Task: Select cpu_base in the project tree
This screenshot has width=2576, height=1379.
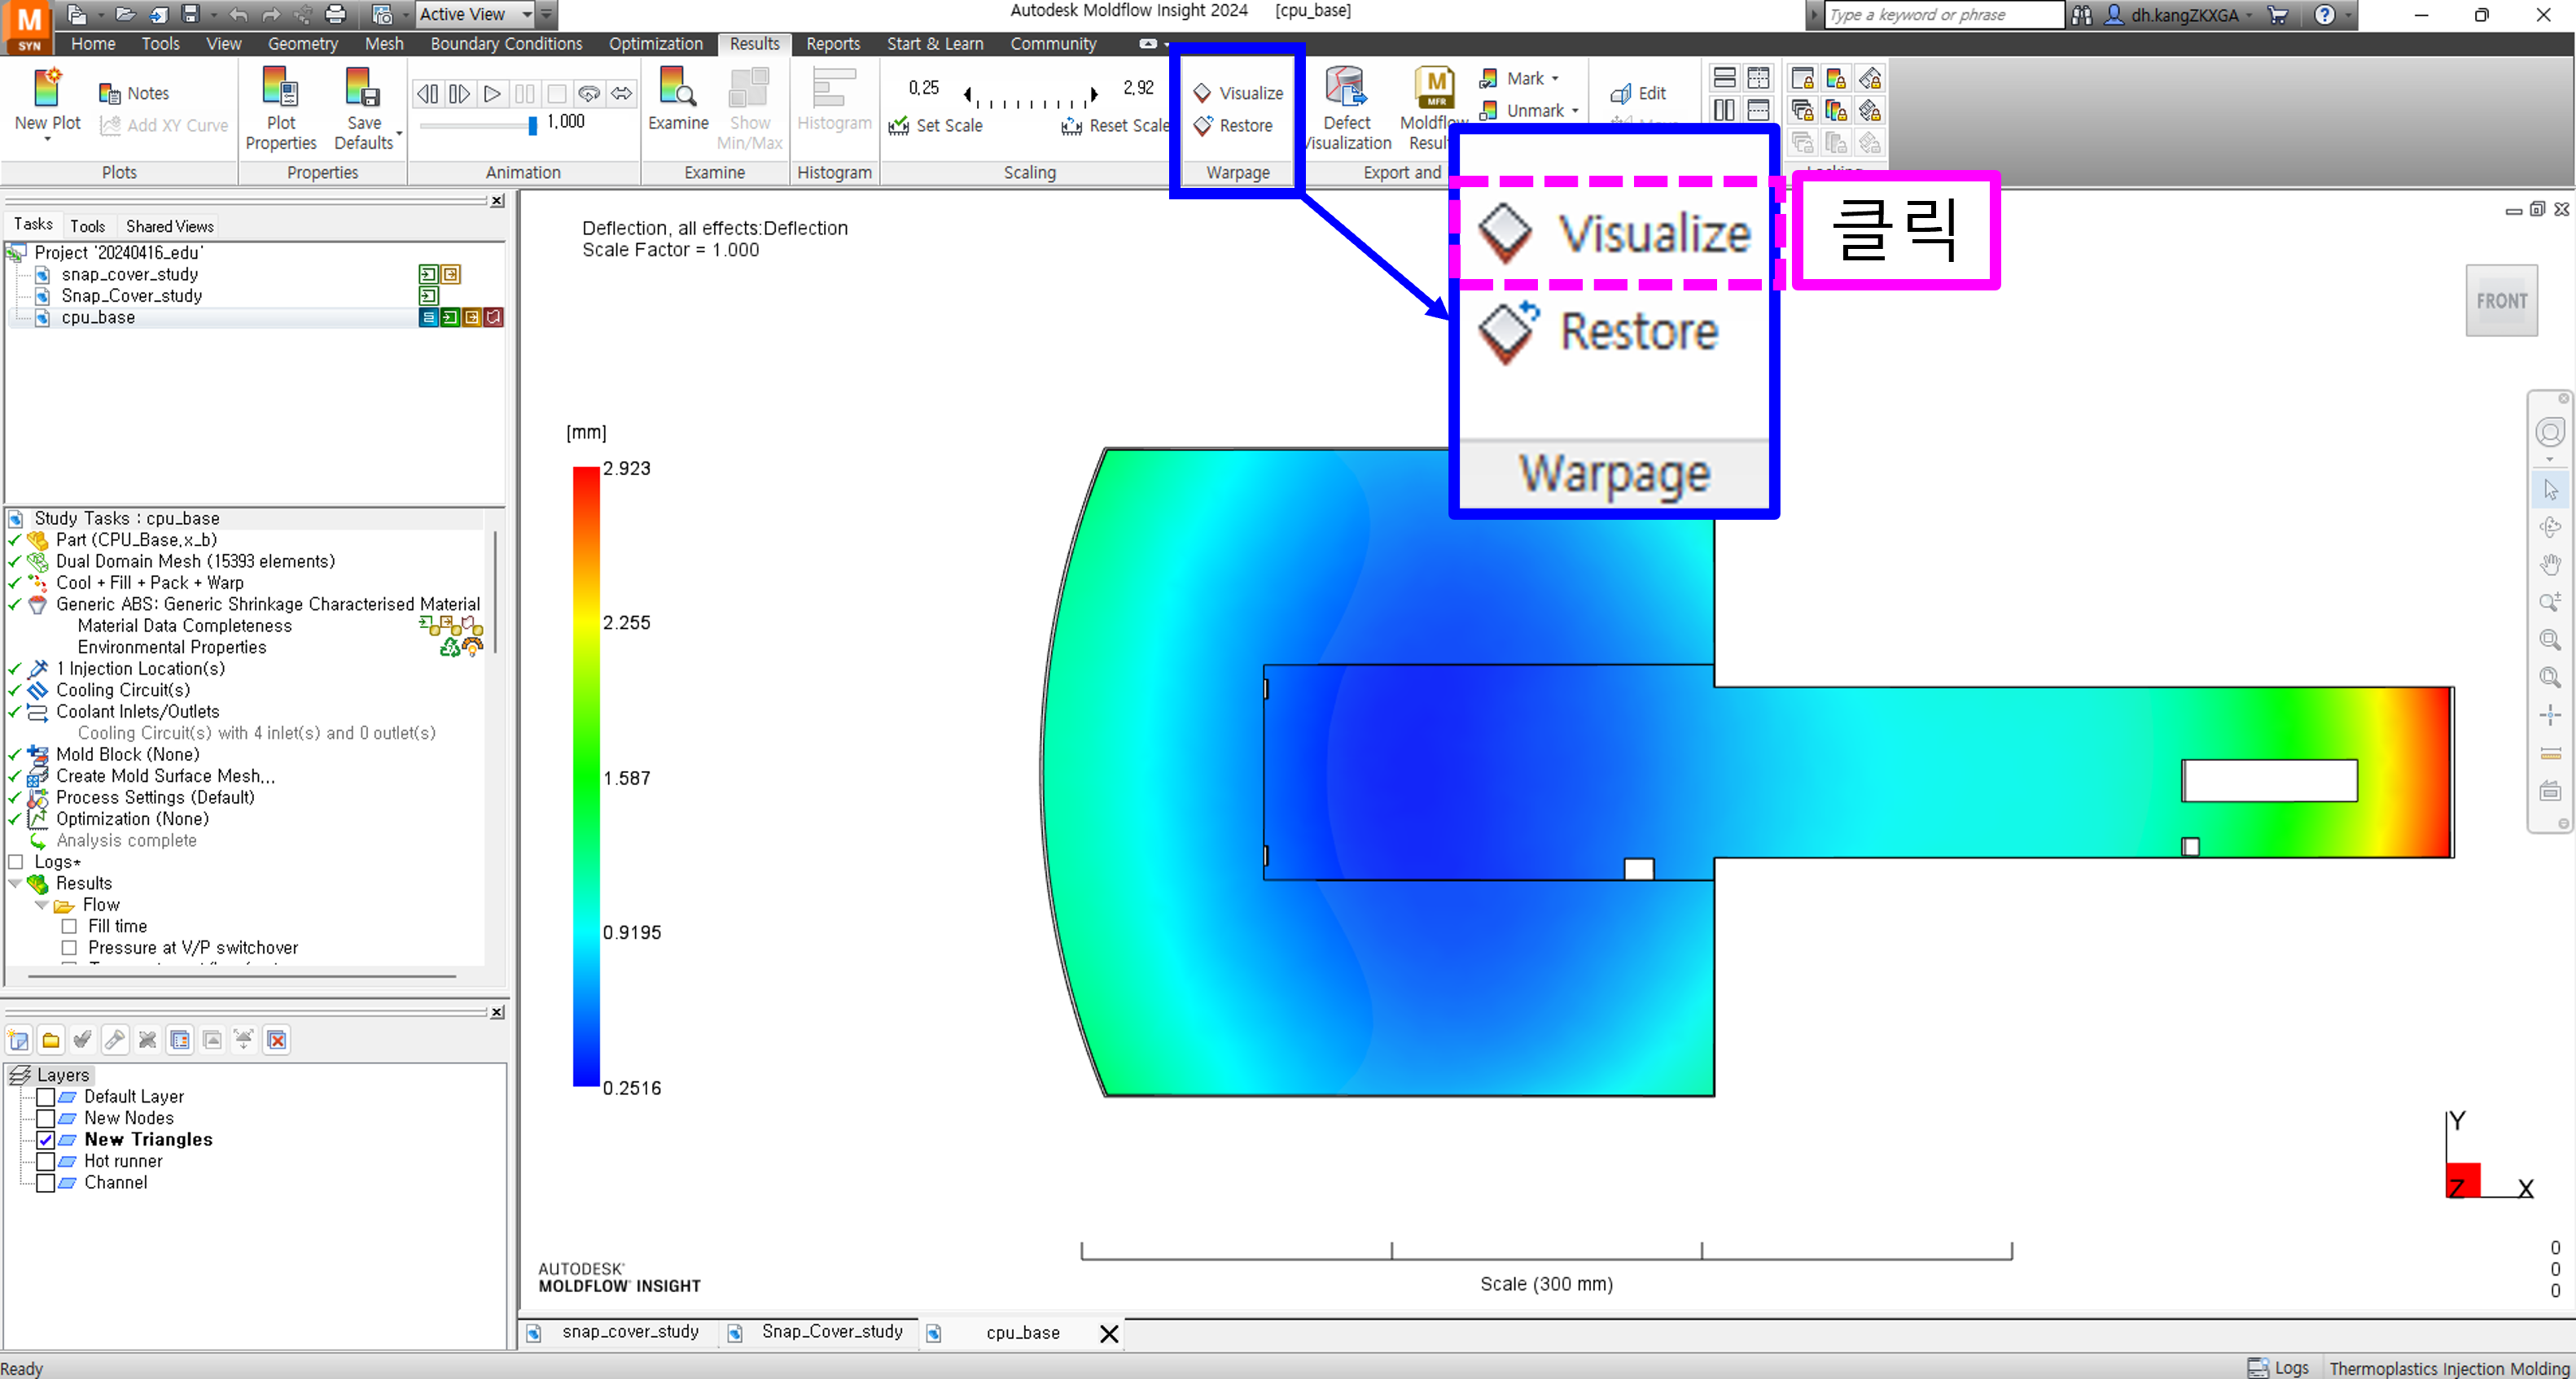Action: pos(98,318)
